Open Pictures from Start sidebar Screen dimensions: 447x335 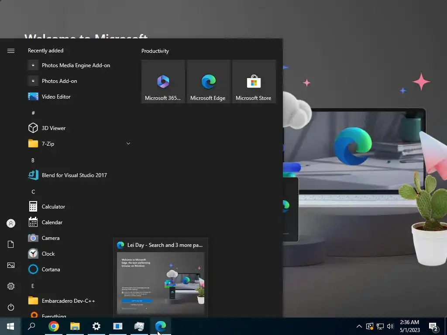(x=11, y=265)
